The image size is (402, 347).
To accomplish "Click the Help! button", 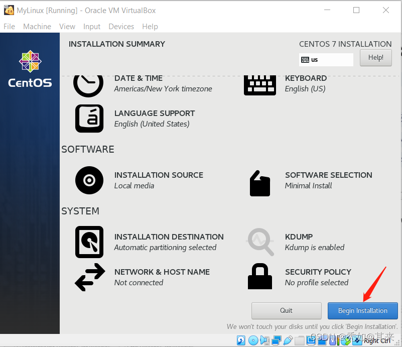I will (x=375, y=58).
